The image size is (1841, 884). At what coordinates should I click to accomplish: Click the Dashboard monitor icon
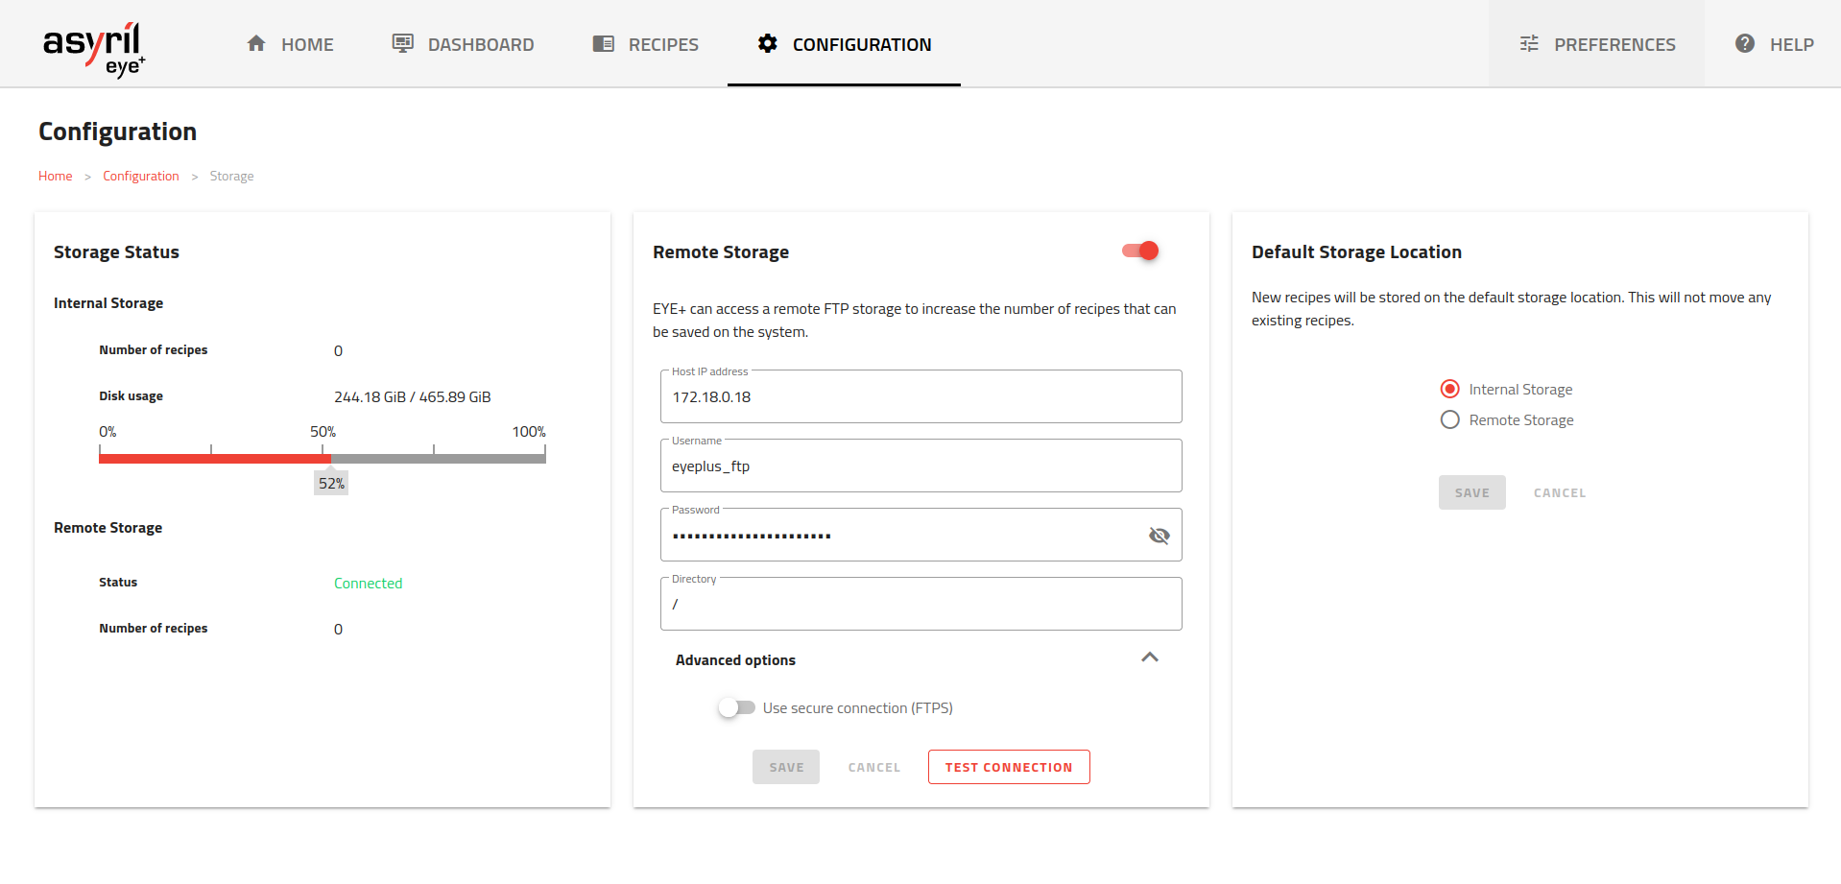point(403,44)
